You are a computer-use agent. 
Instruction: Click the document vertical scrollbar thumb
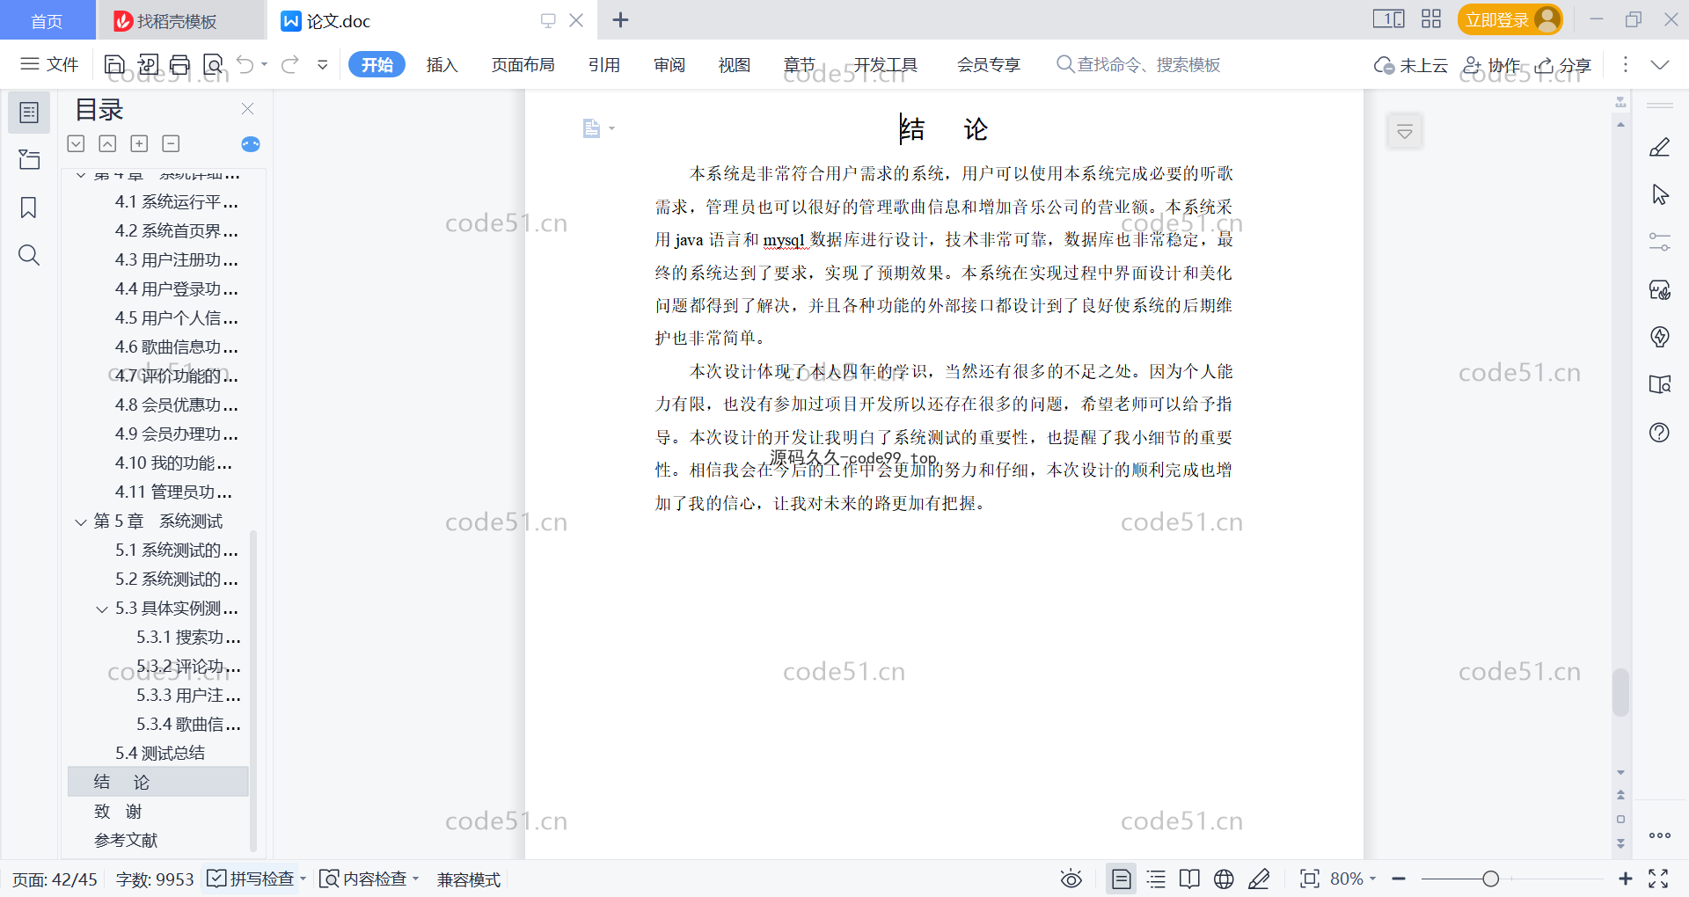coord(1620,692)
